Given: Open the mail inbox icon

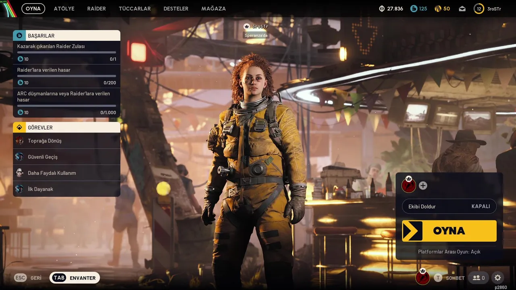Looking at the screenshot, I should (462, 9).
